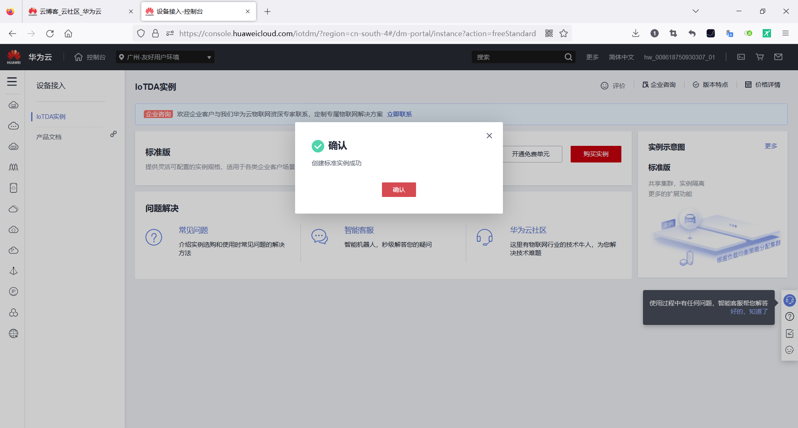798x428 pixels.
Task: Click the 确认 button in the dialog
Action: [x=399, y=189]
